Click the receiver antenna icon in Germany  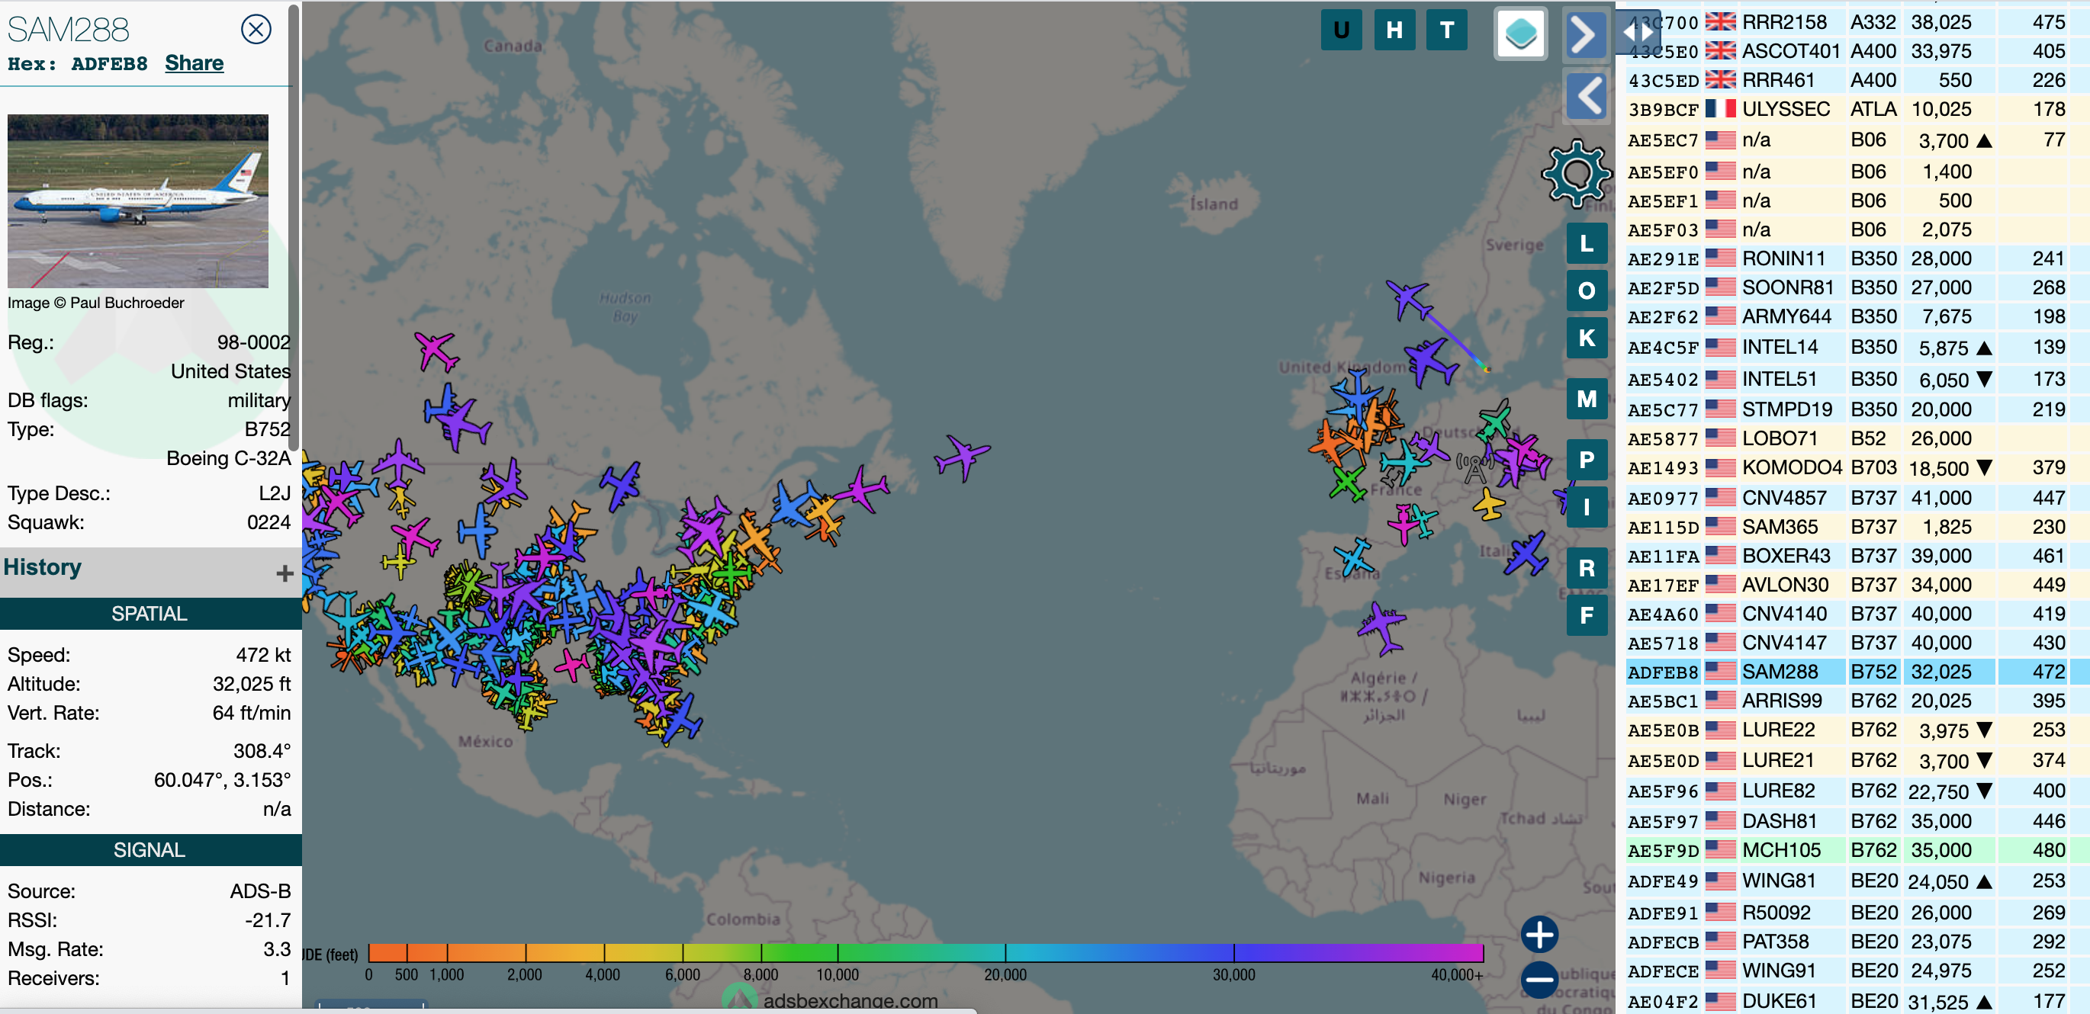pyautogui.click(x=1474, y=468)
